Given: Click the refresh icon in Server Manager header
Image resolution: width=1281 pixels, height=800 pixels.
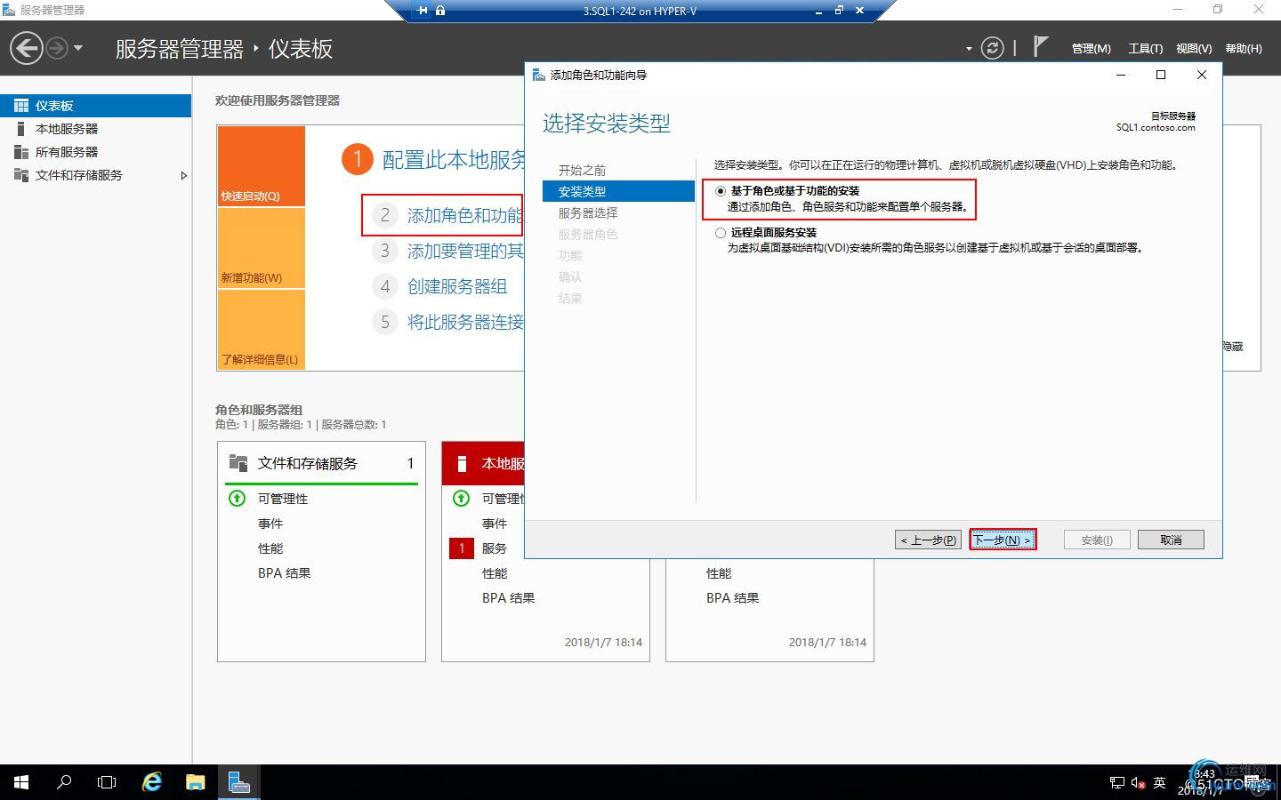Looking at the screenshot, I should (x=992, y=48).
